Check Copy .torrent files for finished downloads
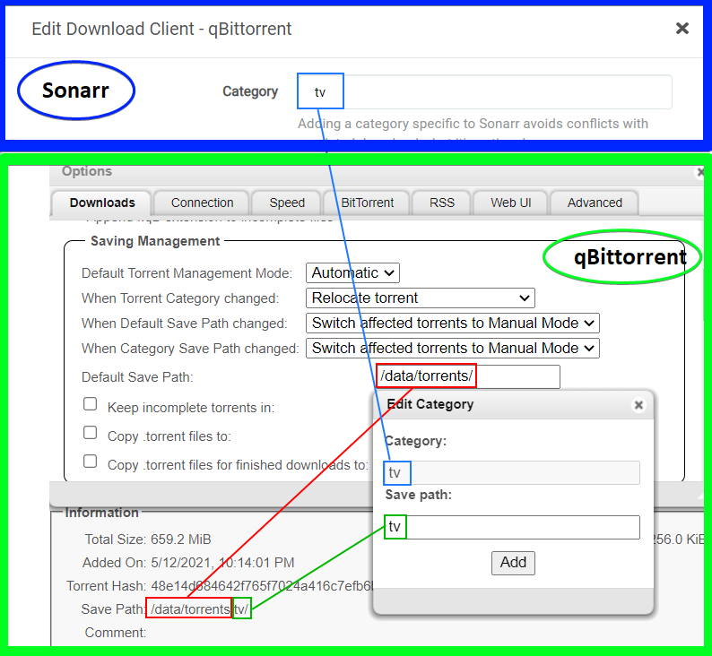This screenshot has height=656, width=712. point(91,462)
